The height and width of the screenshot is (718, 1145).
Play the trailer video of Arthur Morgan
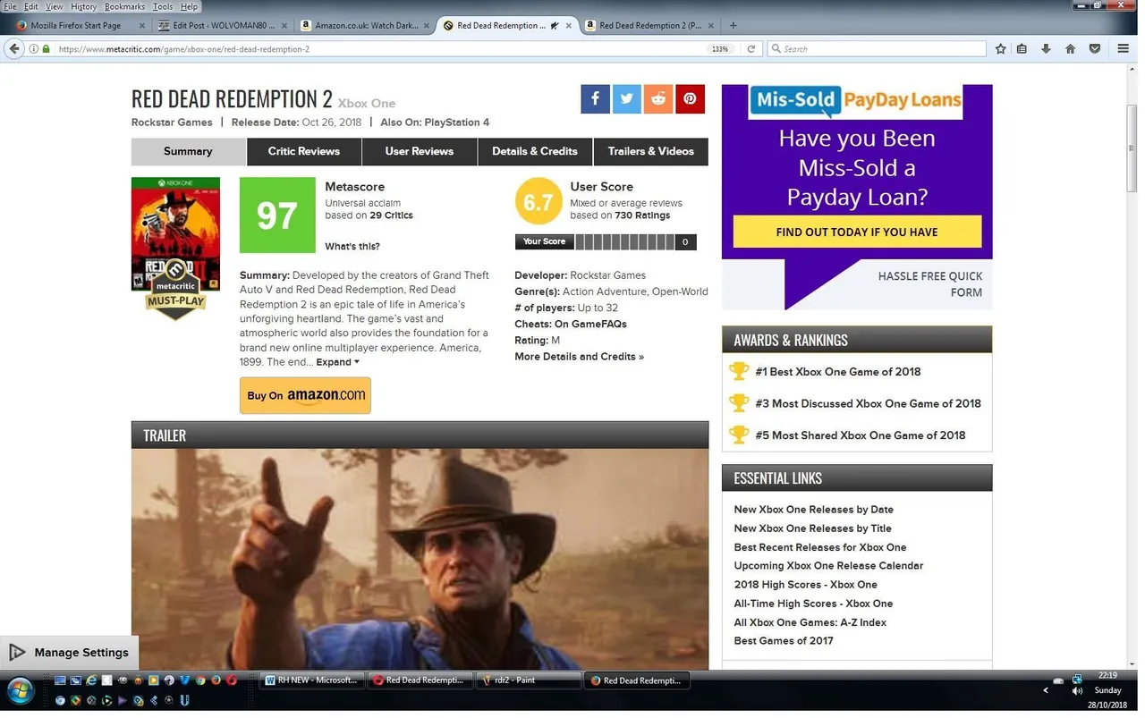[420, 559]
